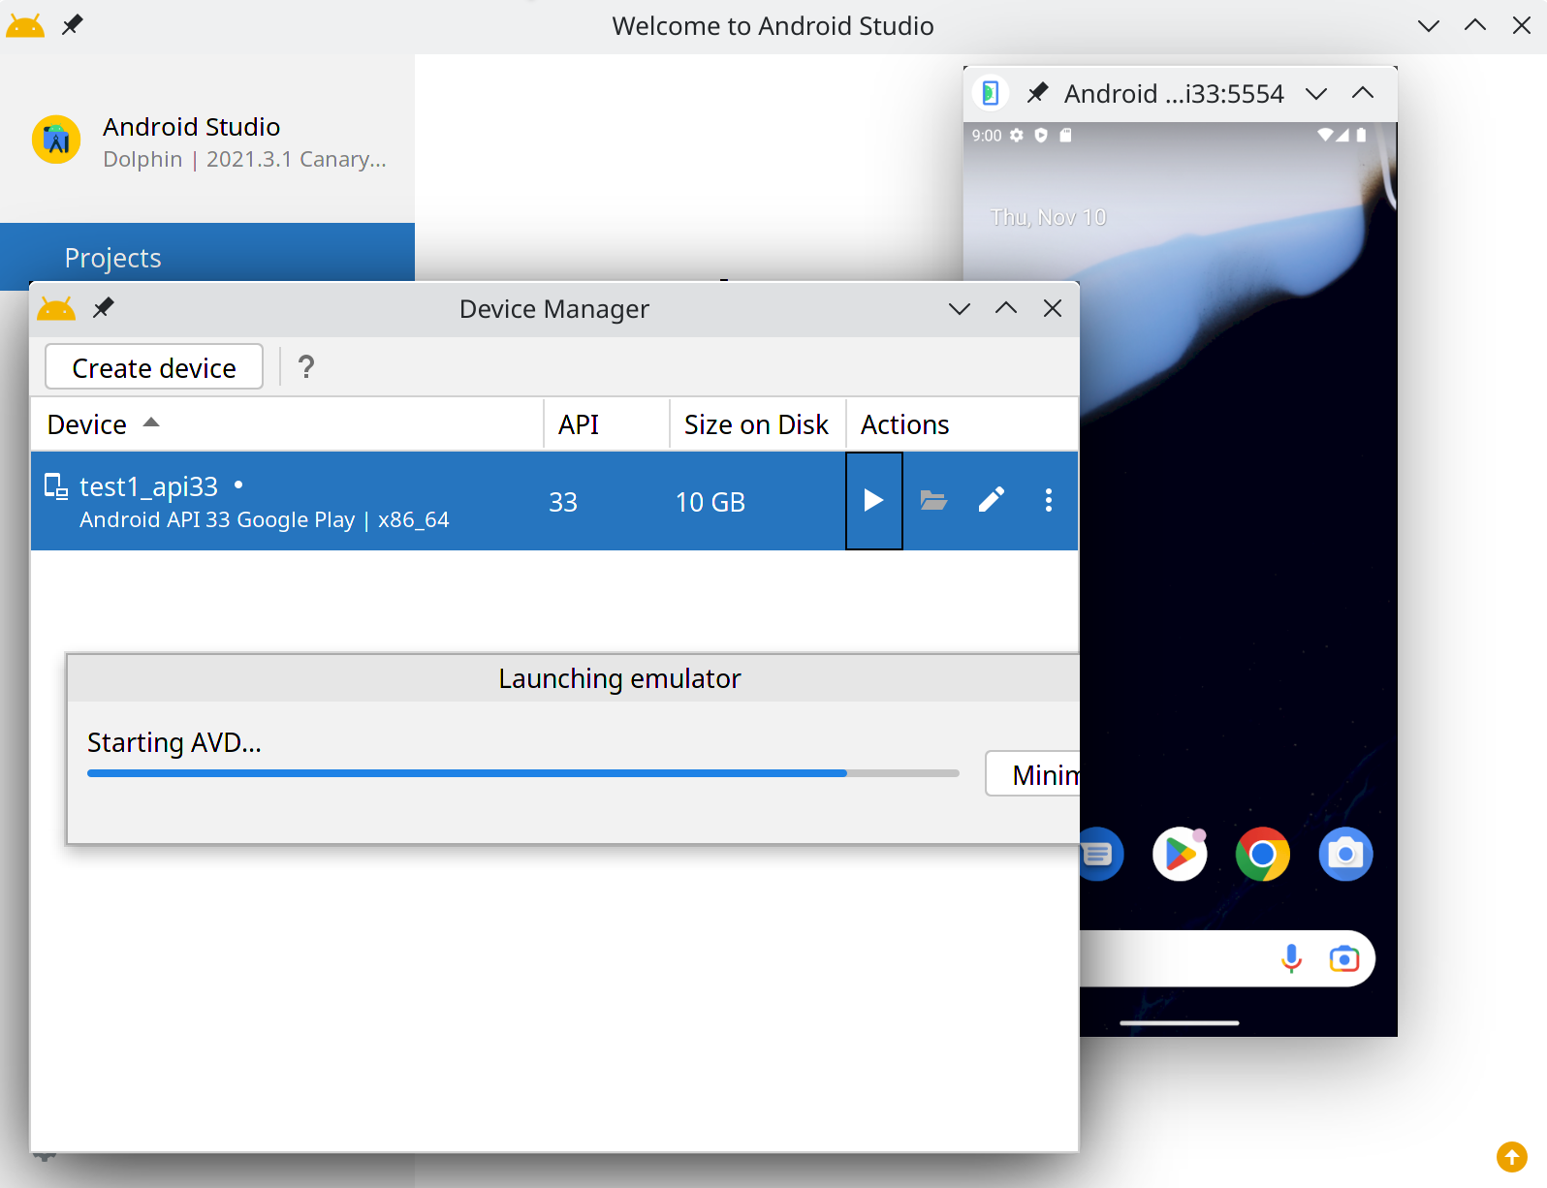
Task: Click Welcome window Android head icon
Action: pos(25,26)
